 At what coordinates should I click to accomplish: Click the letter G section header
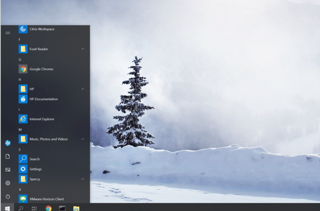tap(20, 60)
